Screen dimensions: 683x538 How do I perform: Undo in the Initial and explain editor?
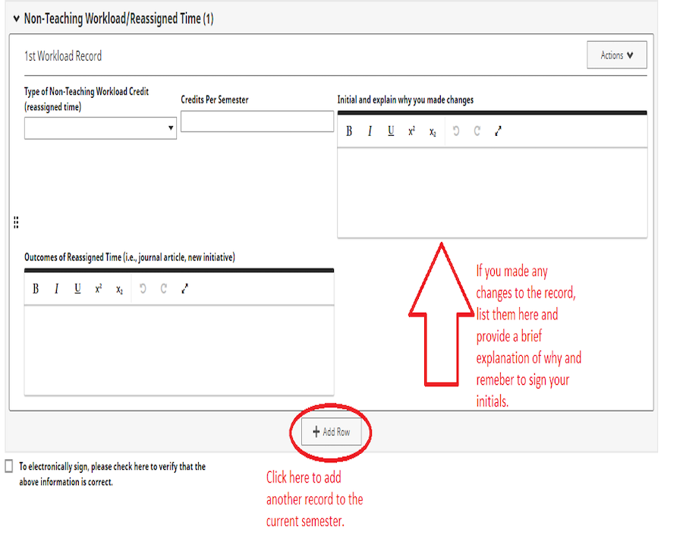(456, 131)
